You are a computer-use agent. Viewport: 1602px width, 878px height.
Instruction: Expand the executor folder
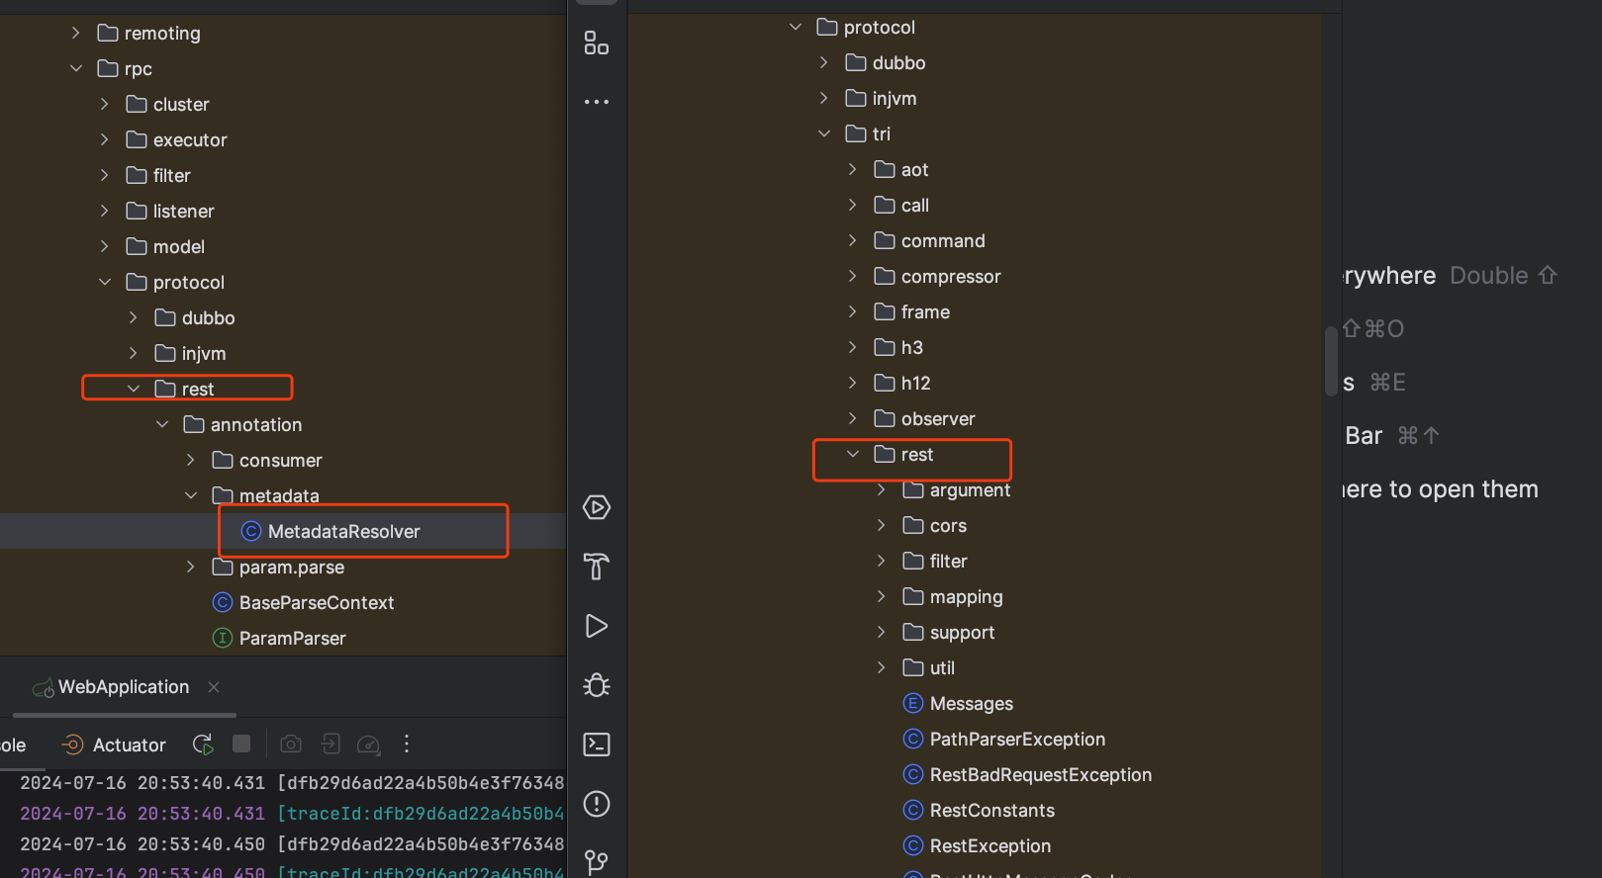pyautogui.click(x=104, y=139)
